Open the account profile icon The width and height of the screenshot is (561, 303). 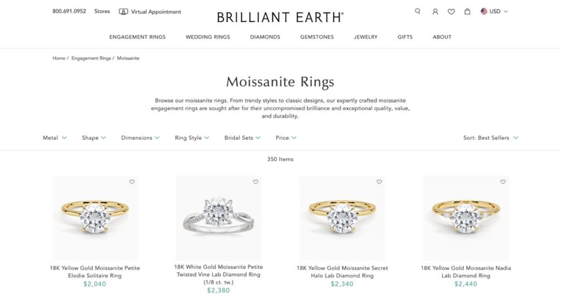435,12
